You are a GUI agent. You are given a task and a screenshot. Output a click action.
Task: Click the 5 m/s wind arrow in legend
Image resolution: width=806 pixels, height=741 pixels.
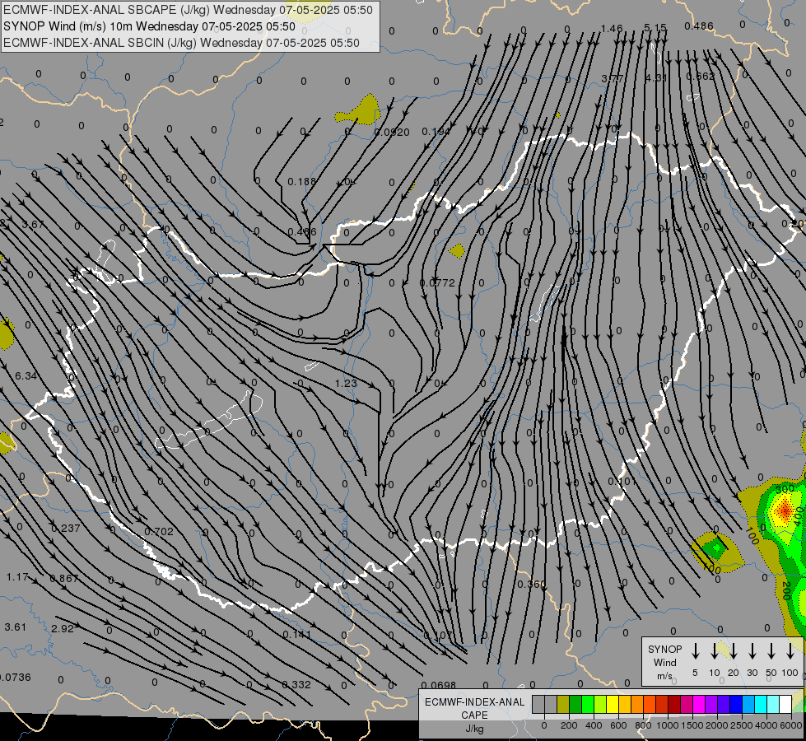(696, 651)
